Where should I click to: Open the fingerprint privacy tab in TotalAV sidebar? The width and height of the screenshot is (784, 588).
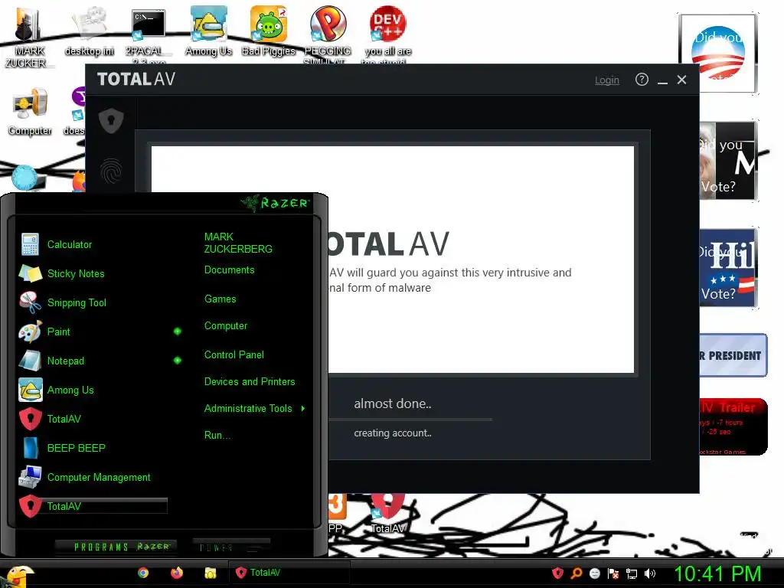point(111,171)
